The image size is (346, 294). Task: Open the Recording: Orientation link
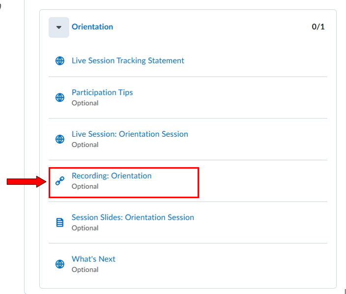pyautogui.click(x=112, y=176)
